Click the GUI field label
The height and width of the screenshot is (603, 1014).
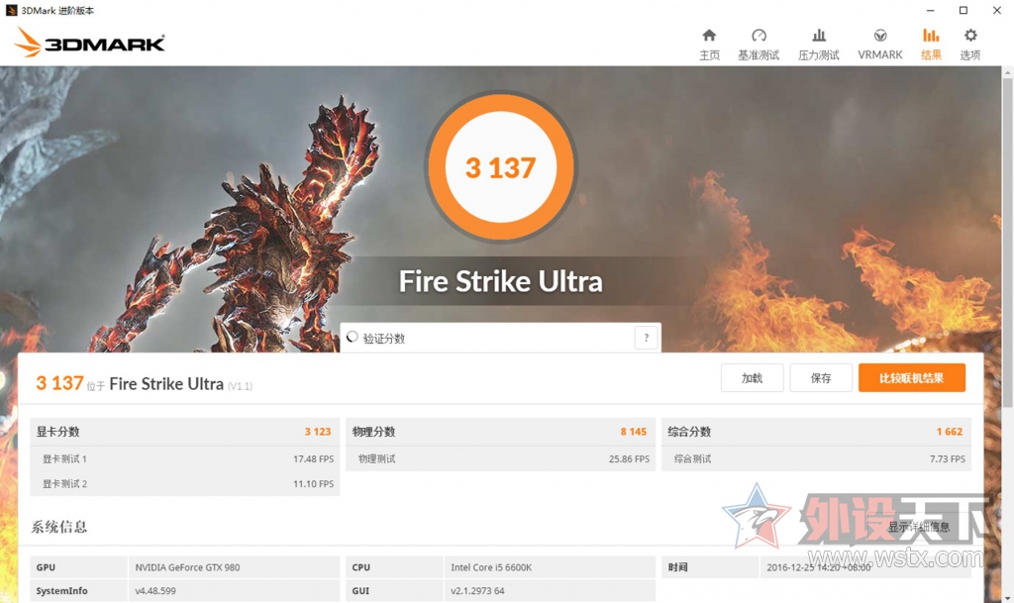pos(360,591)
